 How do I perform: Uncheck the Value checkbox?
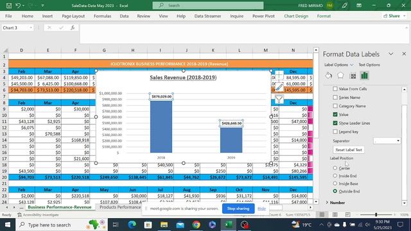pyautogui.click(x=335, y=114)
